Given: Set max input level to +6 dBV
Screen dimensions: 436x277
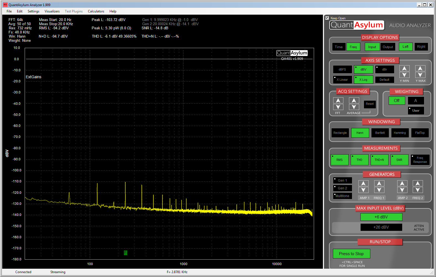Looking at the screenshot, I should pos(381,217).
